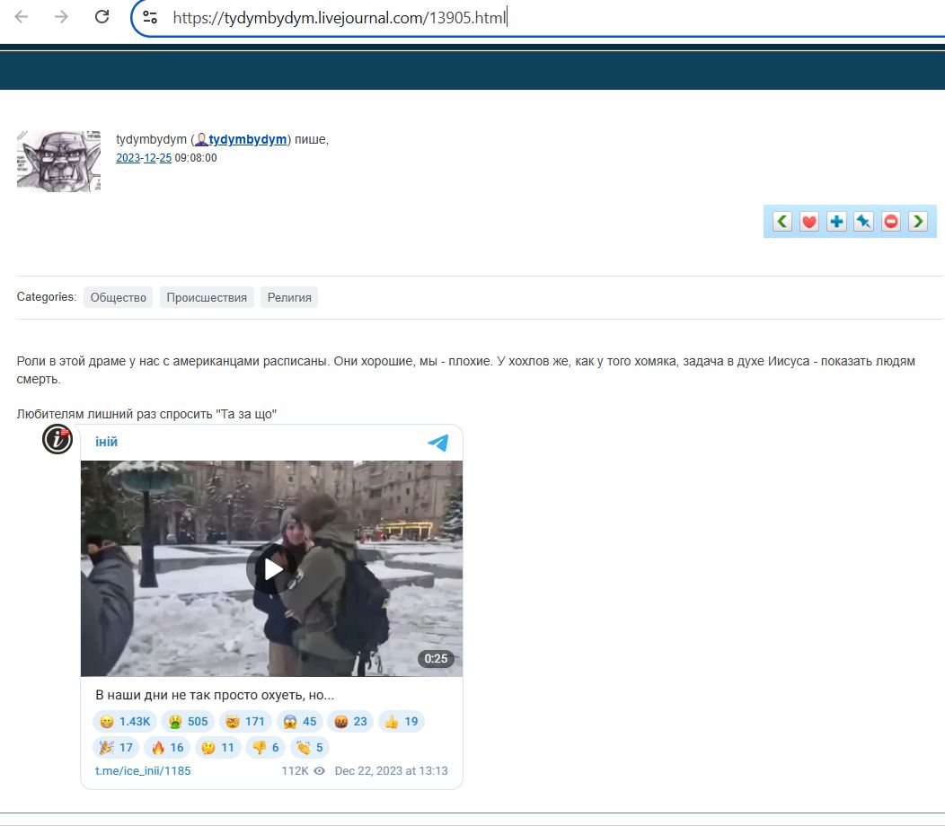
Task: Open the Происшествия category tag
Action: [x=207, y=297]
